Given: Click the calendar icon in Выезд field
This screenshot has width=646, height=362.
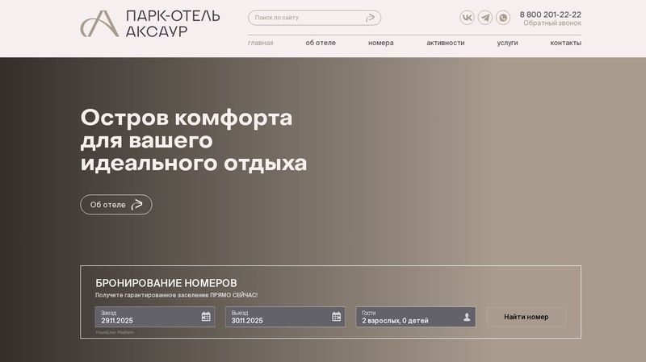Looking at the screenshot, I should tap(337, 317).
